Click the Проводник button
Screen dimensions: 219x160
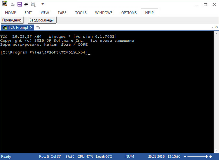pos(12,20)
